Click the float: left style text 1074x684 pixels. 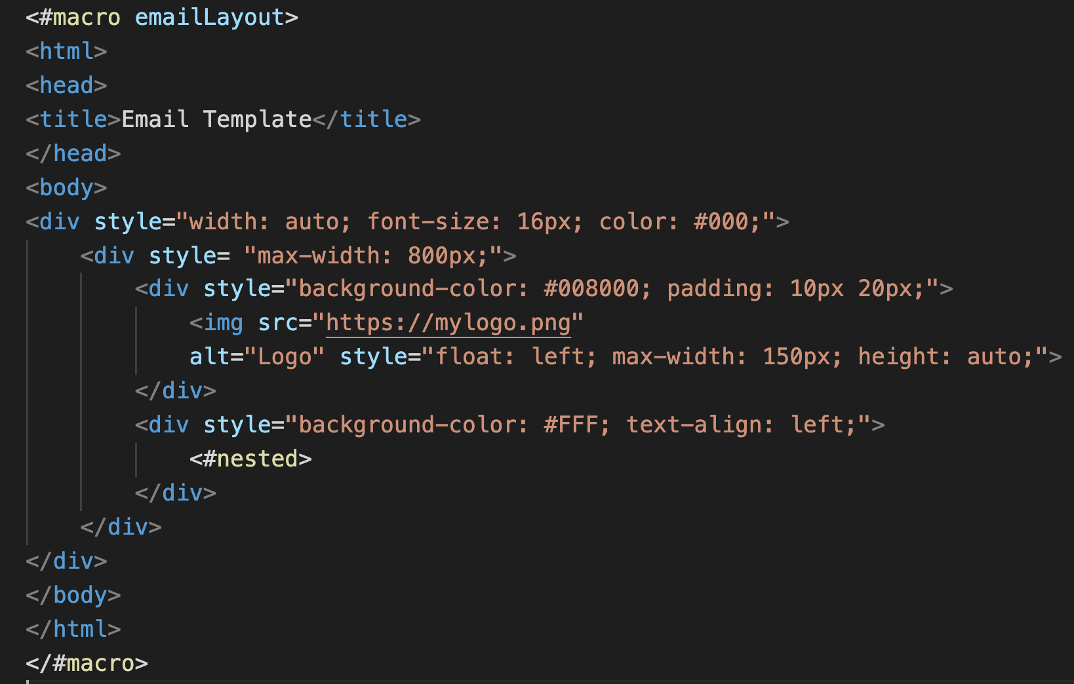[x=515, y=357]
